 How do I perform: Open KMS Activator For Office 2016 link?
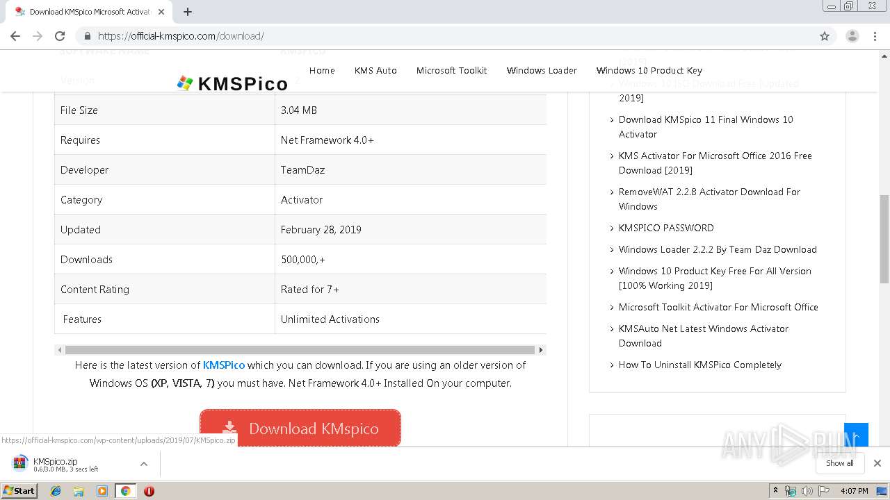(x=715, y=162)
